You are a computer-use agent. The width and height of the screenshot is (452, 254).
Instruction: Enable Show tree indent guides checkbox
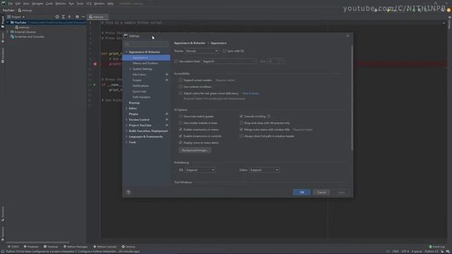(181, 116)
